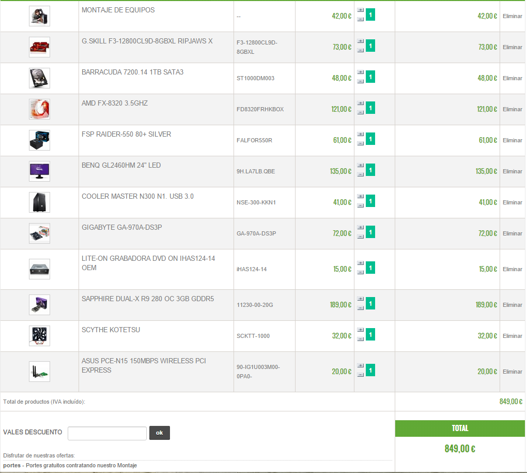Decrease quantity of GIGABYTE GA-970A-DS3P

(x=360, y=236)
